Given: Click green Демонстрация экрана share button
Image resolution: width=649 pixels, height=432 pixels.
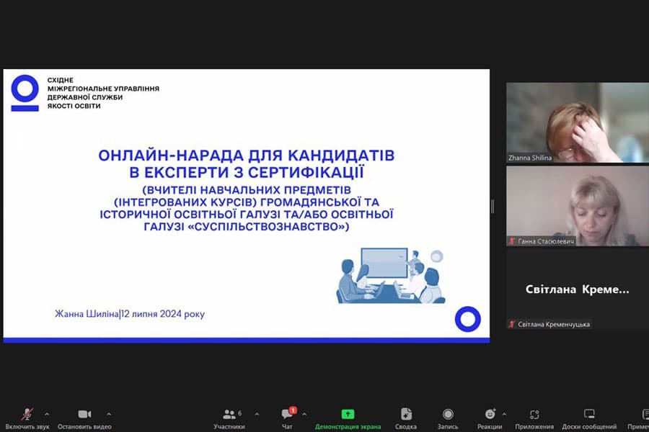Looking at the screenshot, I should pos(348,418).
